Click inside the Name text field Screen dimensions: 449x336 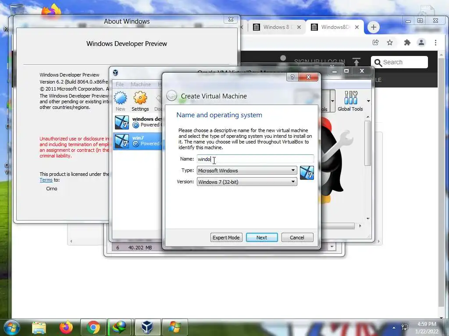coord(255,159)
